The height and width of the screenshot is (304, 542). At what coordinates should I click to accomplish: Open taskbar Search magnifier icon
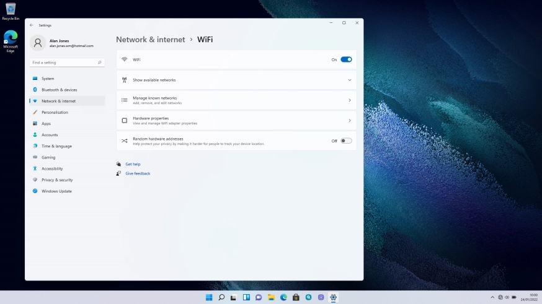221,297
